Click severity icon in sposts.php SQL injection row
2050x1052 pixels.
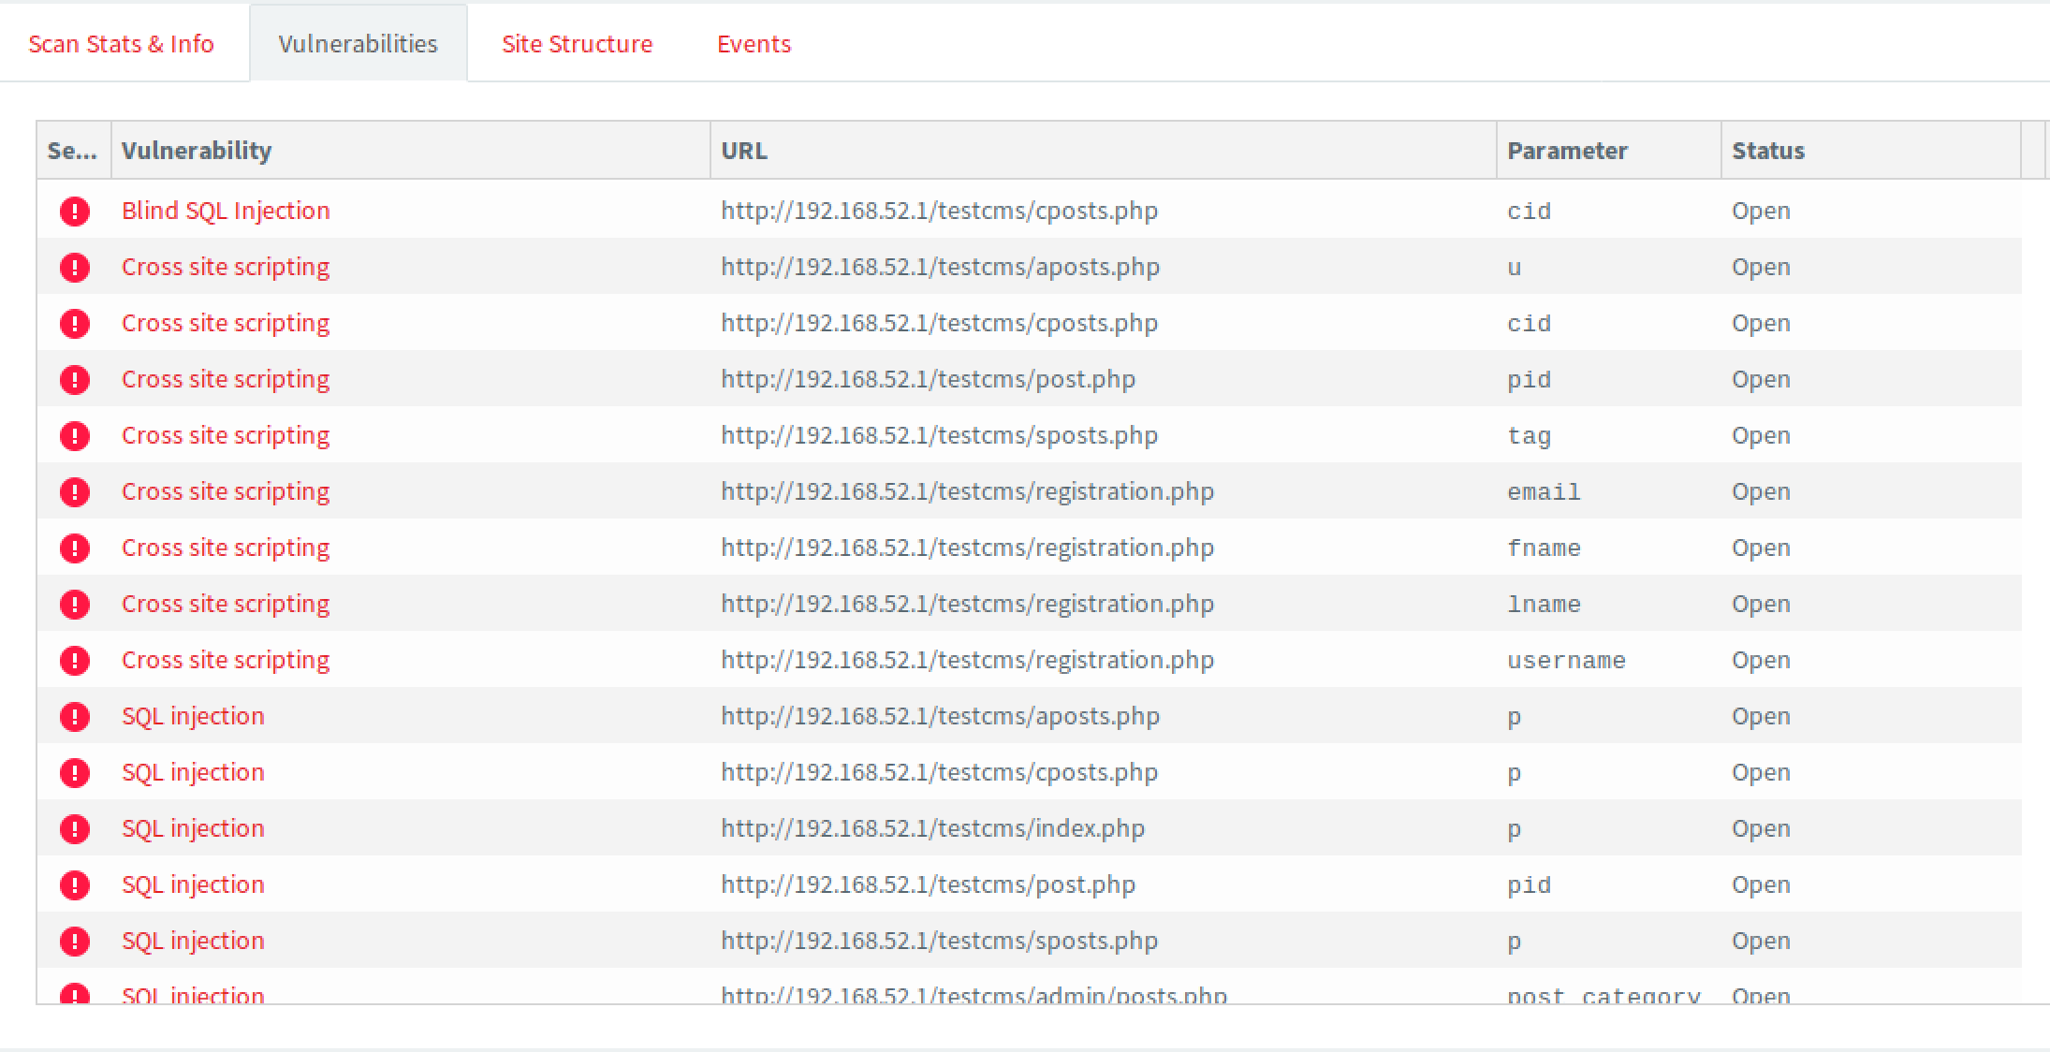pos(75,941)
